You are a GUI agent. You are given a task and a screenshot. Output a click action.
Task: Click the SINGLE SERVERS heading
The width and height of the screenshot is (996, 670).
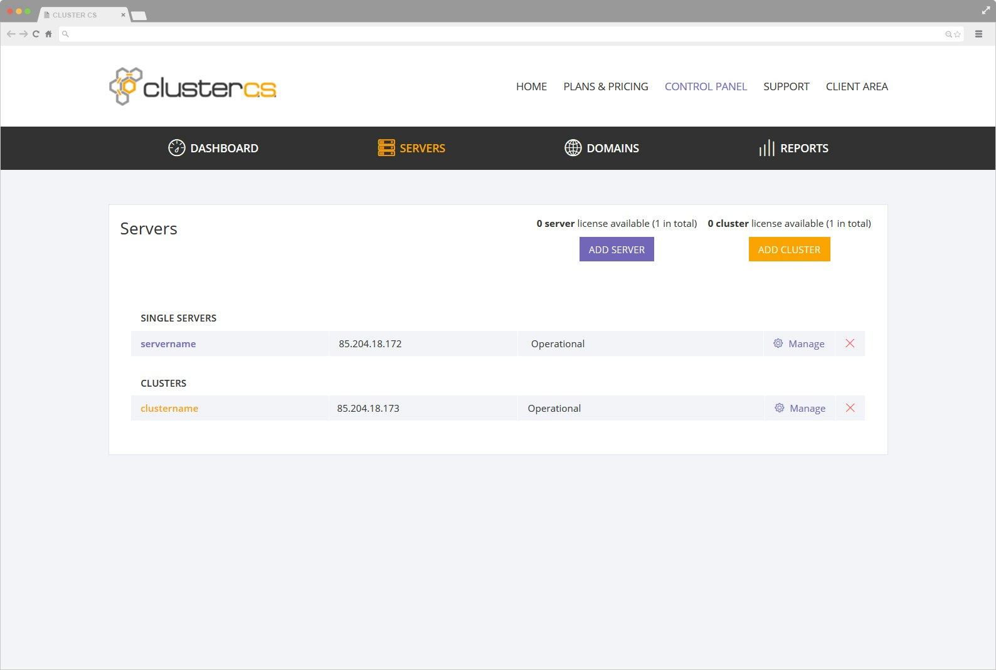pyautogui.click(x=178, y=318)
